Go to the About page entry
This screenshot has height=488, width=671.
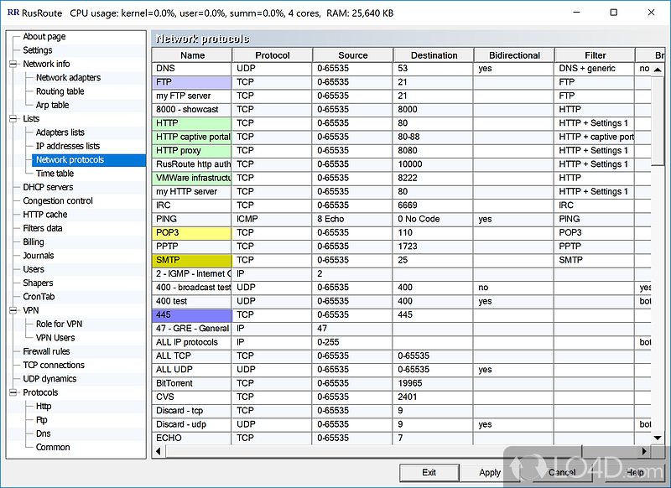pos(44,37)
